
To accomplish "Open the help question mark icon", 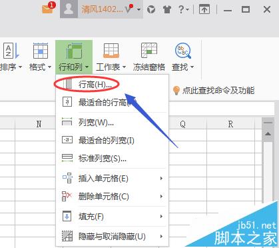I will [181, 9].
